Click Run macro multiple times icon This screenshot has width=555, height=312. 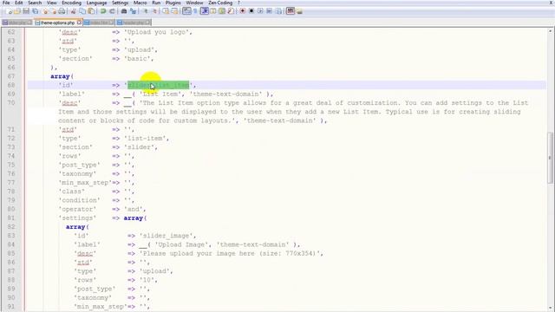[270, 11]
